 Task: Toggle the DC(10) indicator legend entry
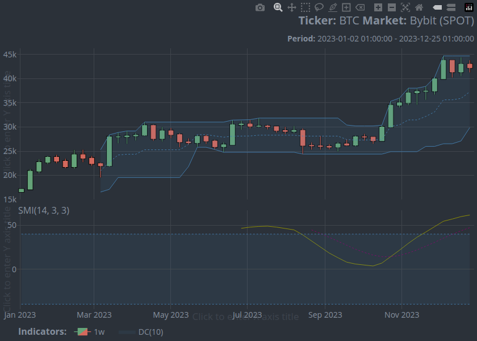point(142,332)
